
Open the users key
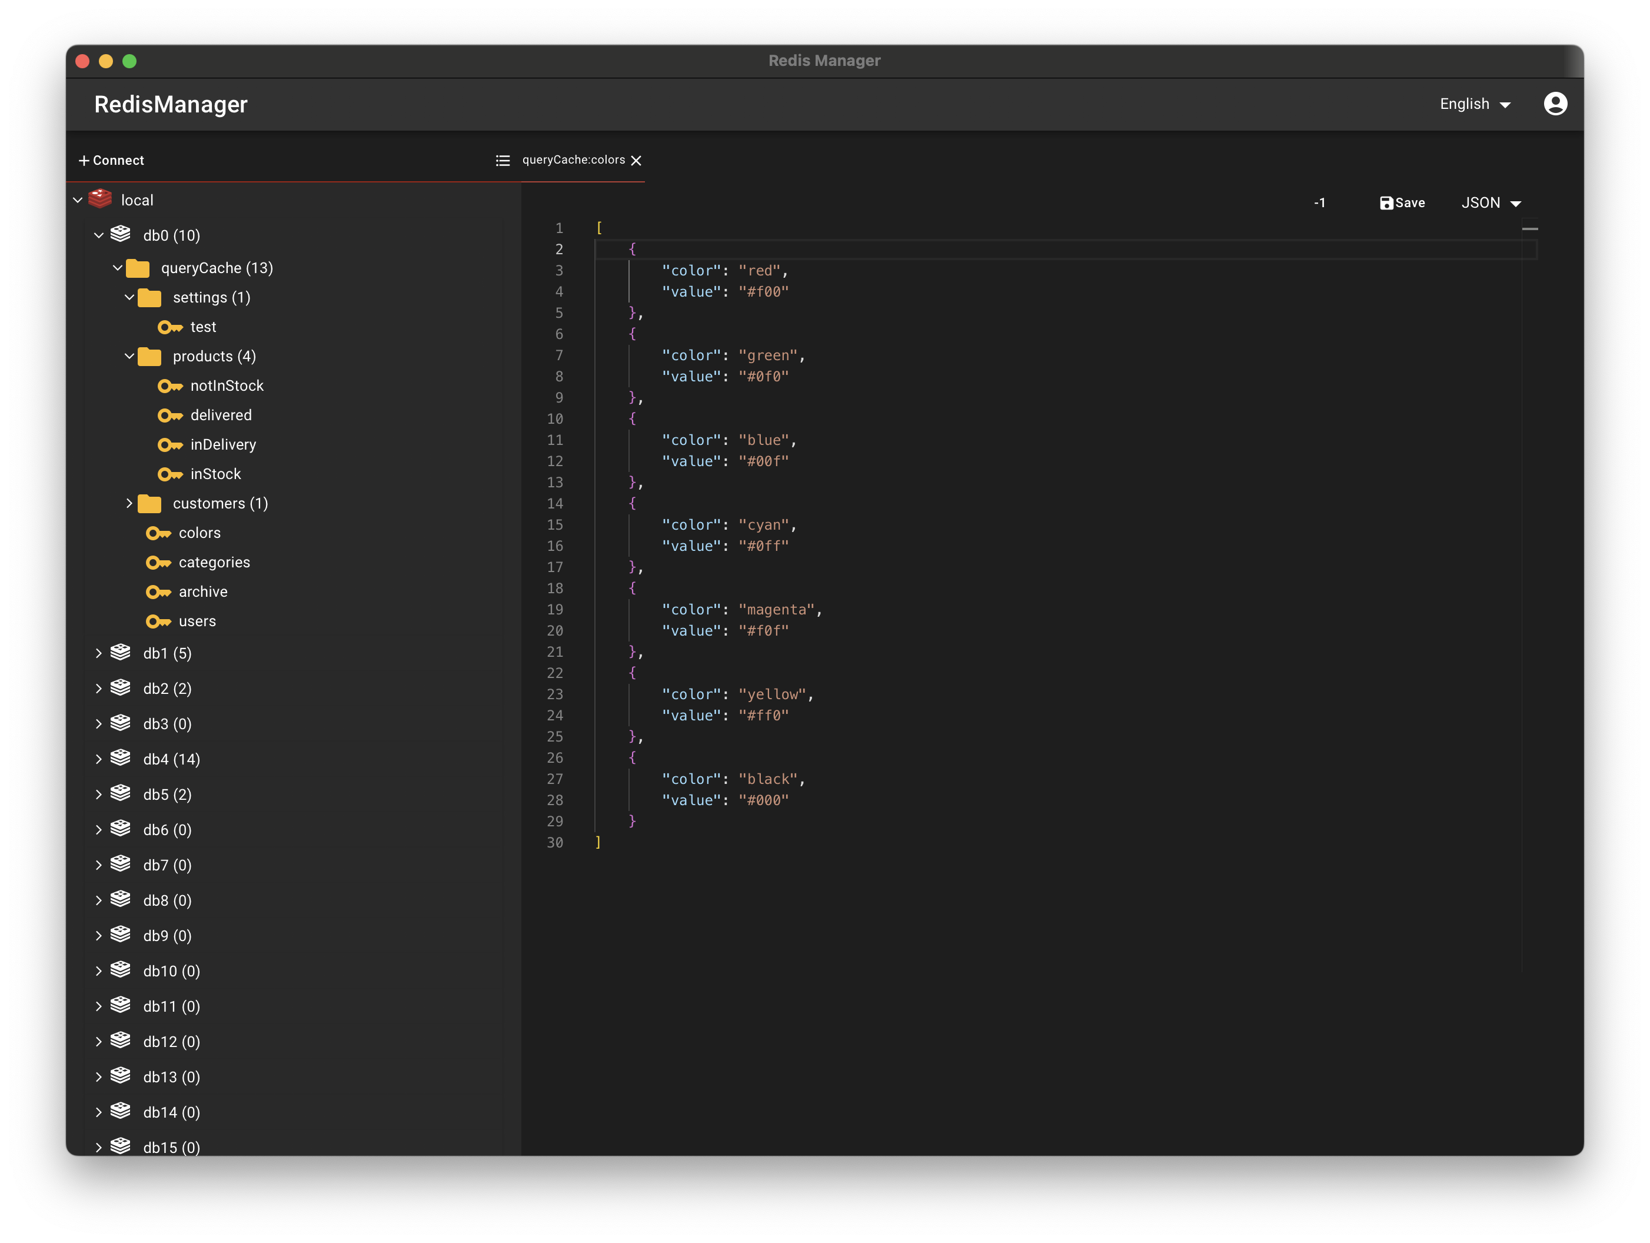point(197,621)
